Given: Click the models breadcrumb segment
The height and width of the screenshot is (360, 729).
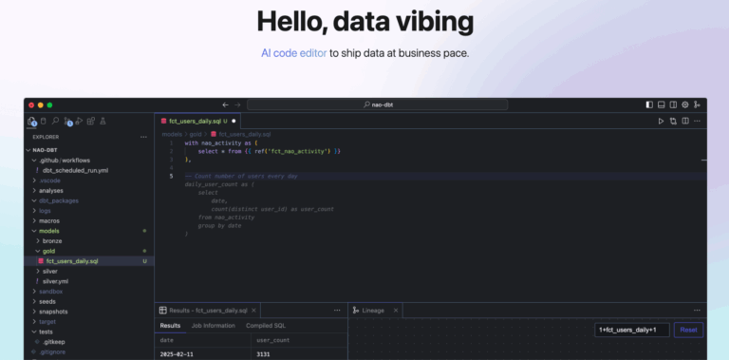Looking at the screenshot, I should click(172, 135).
